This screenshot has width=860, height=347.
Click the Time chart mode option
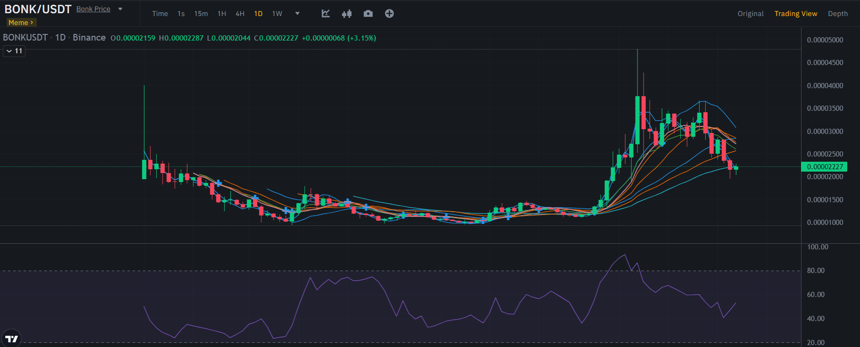160,14
